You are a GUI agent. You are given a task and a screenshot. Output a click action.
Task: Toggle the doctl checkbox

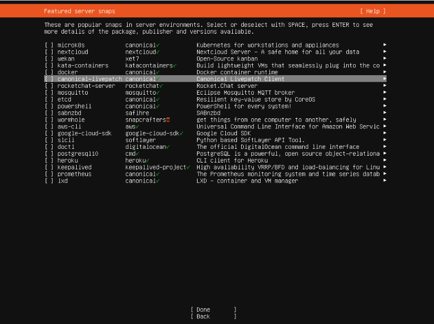49,147
